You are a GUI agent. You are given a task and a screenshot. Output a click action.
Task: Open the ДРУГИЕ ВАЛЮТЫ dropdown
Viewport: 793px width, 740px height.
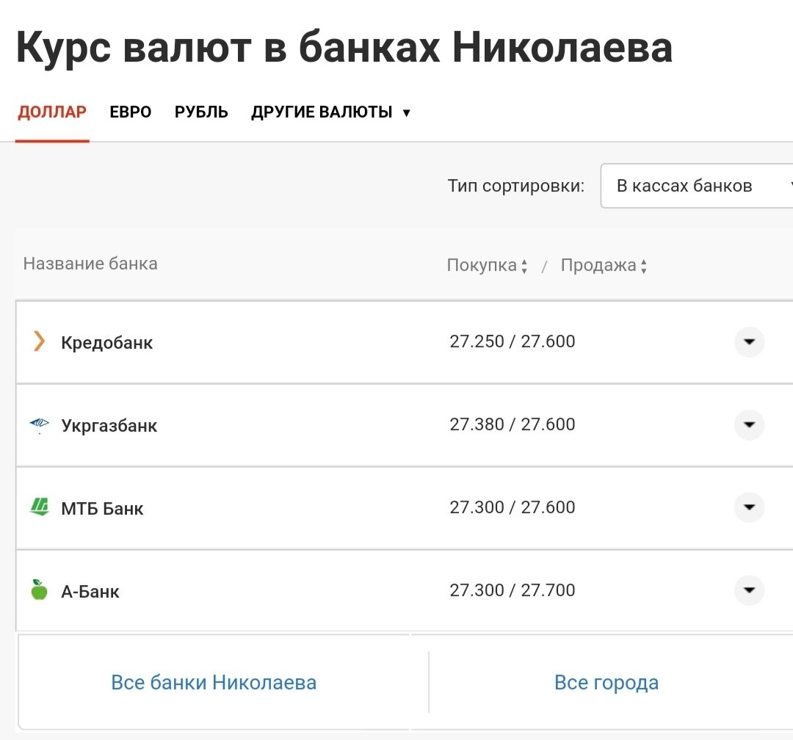coord(330,112)
